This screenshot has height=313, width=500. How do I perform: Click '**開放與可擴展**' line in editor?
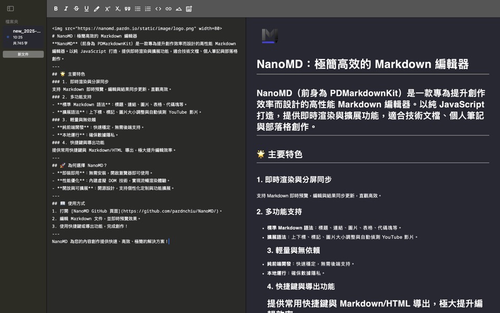click(113, 188)
